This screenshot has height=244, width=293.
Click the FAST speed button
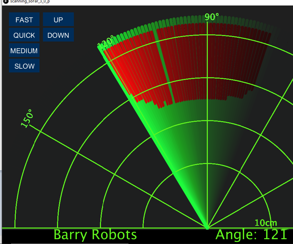(x=24, y=19)
